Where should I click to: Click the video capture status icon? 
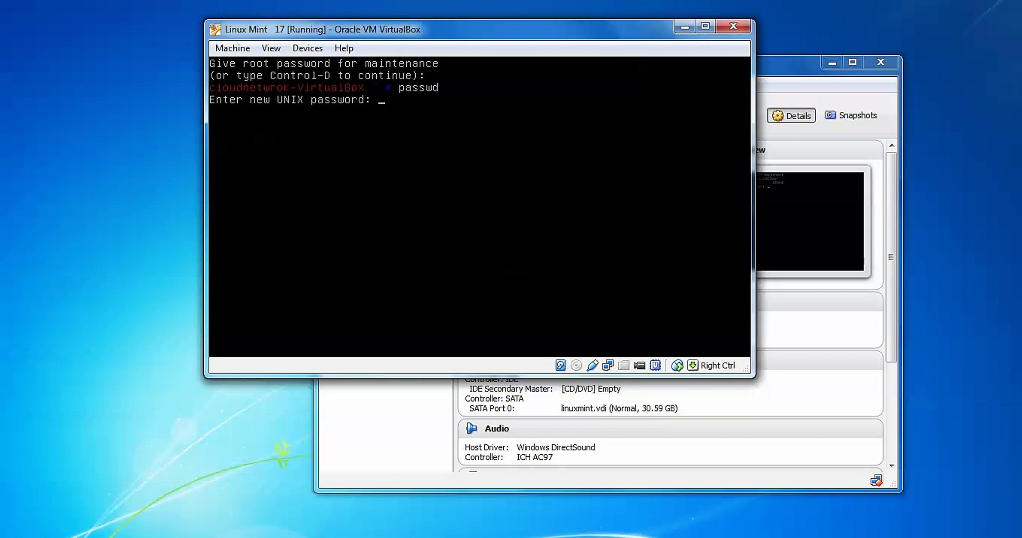(x=639, y=365)
